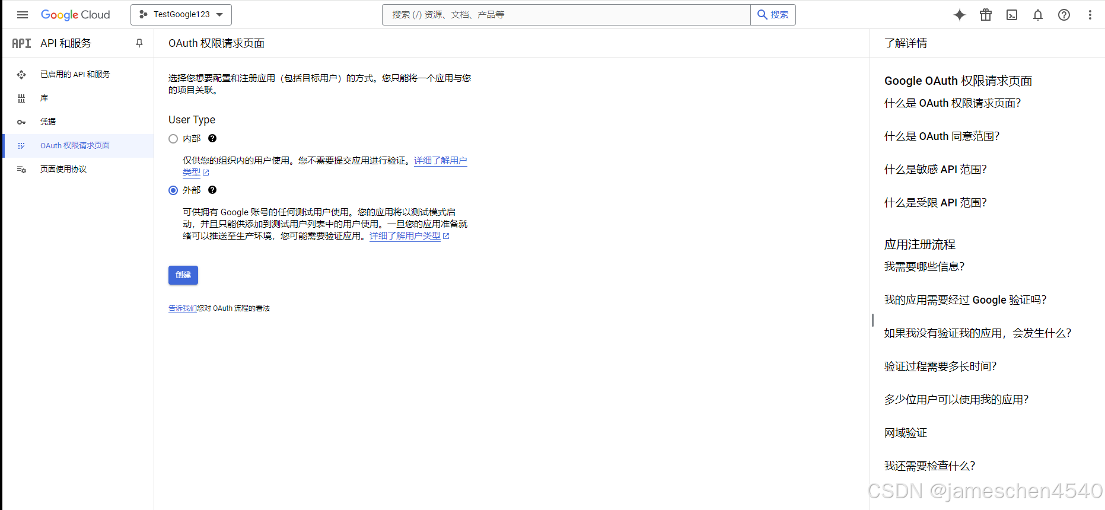Expand 什么是敏感 API 范围?
This screenshot has height=510, width=1105.
pos(935,170)
